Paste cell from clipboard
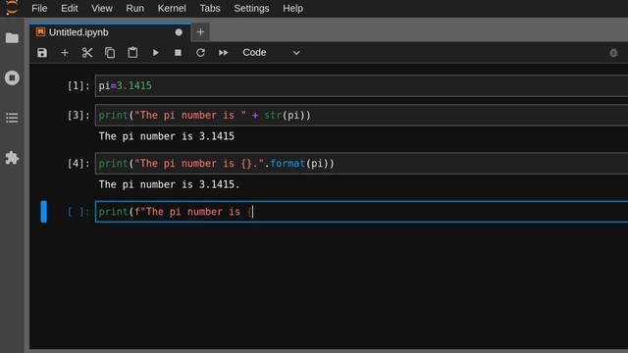Viewport: 628px width, 353px height. [x=132, y=52]
